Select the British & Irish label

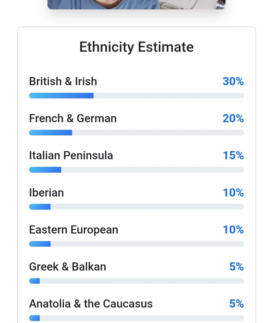click(x=63, y=82)
